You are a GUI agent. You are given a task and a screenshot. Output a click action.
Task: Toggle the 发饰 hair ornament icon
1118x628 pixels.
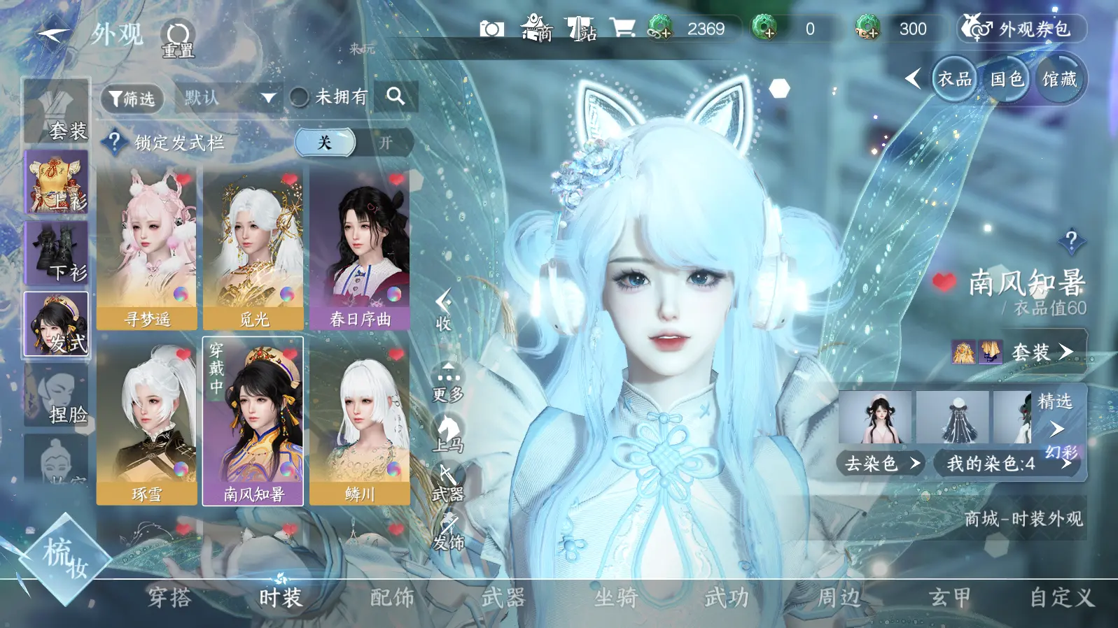click(x=448, y=532)
